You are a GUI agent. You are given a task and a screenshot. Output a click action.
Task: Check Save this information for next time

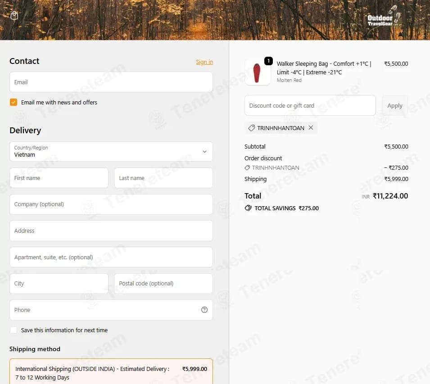(x=14, y=330)
